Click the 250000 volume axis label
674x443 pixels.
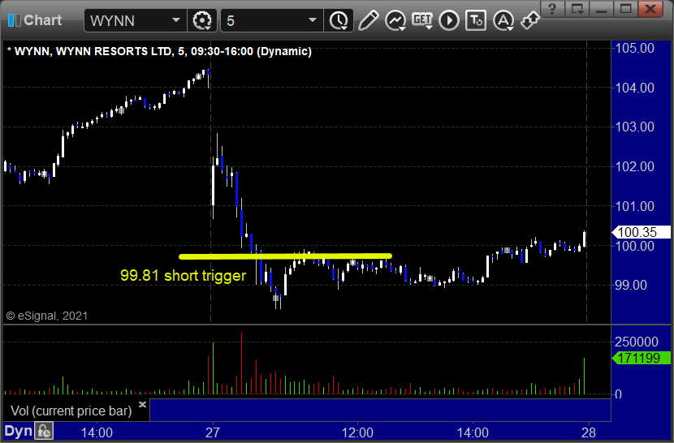coord(637,342)
